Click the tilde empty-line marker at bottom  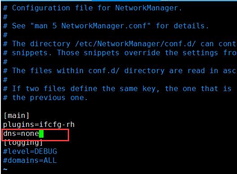coord(5,170)
